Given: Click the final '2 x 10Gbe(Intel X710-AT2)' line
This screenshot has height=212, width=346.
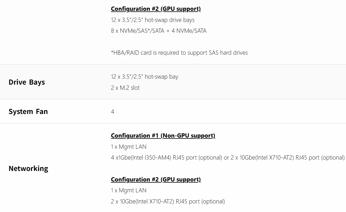Looking at the screenshot, I should tap(168, 201).
